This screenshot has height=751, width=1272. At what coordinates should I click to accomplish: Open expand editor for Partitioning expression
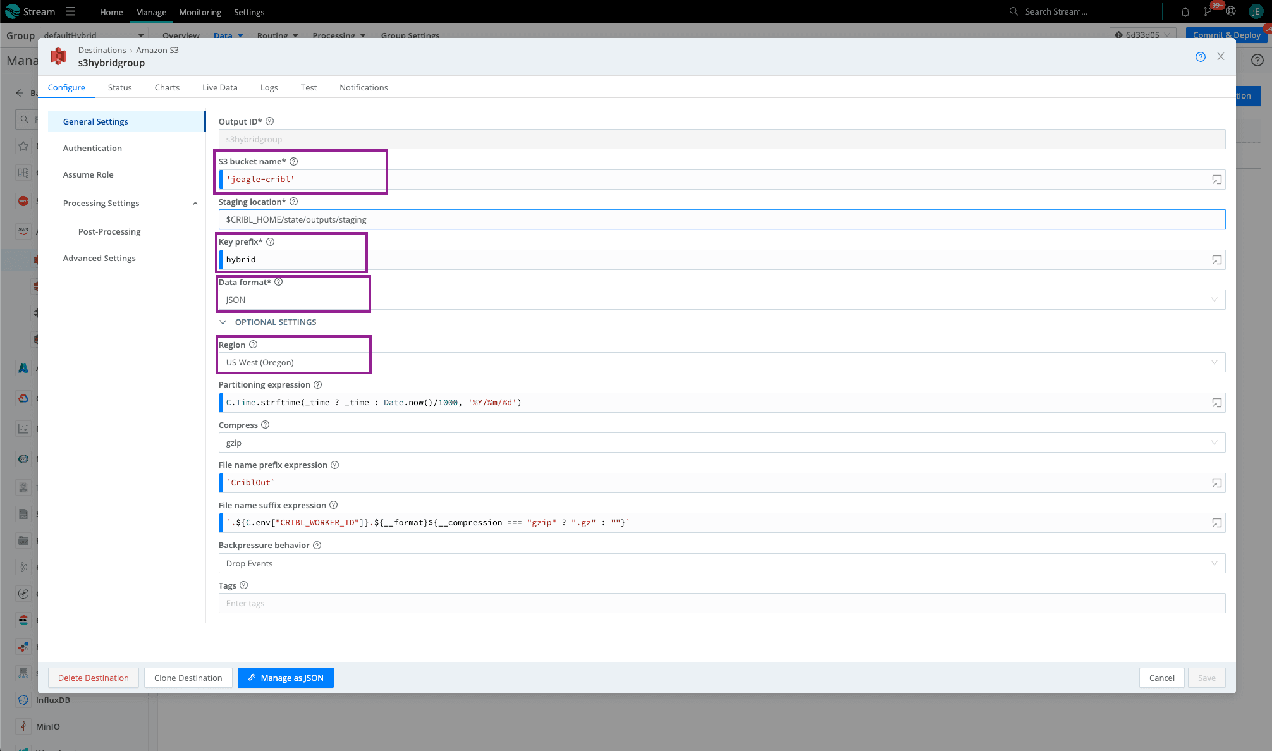click(x=1216, y=403)
